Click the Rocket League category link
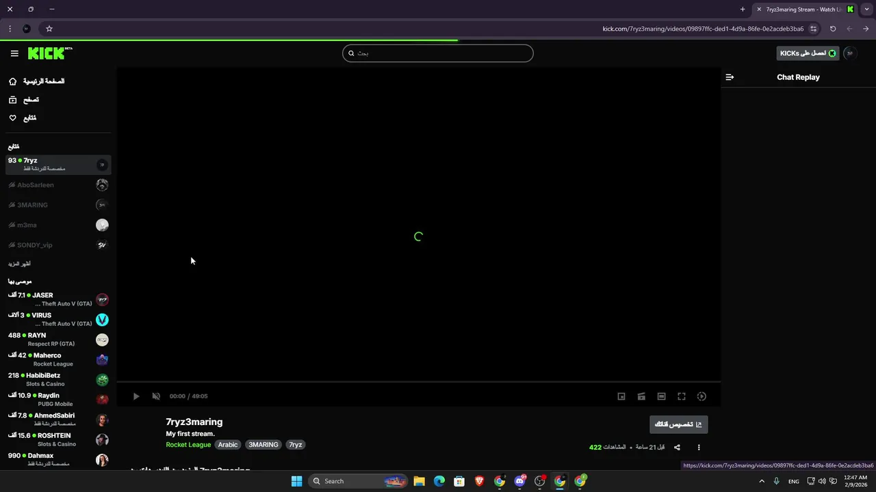The image size is (876, 492). (x=188, y=445)
